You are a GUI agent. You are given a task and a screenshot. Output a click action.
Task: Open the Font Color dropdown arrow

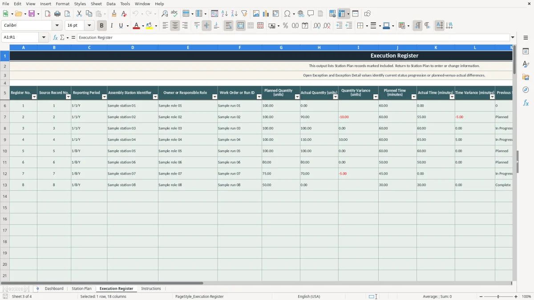coord(142,26)
